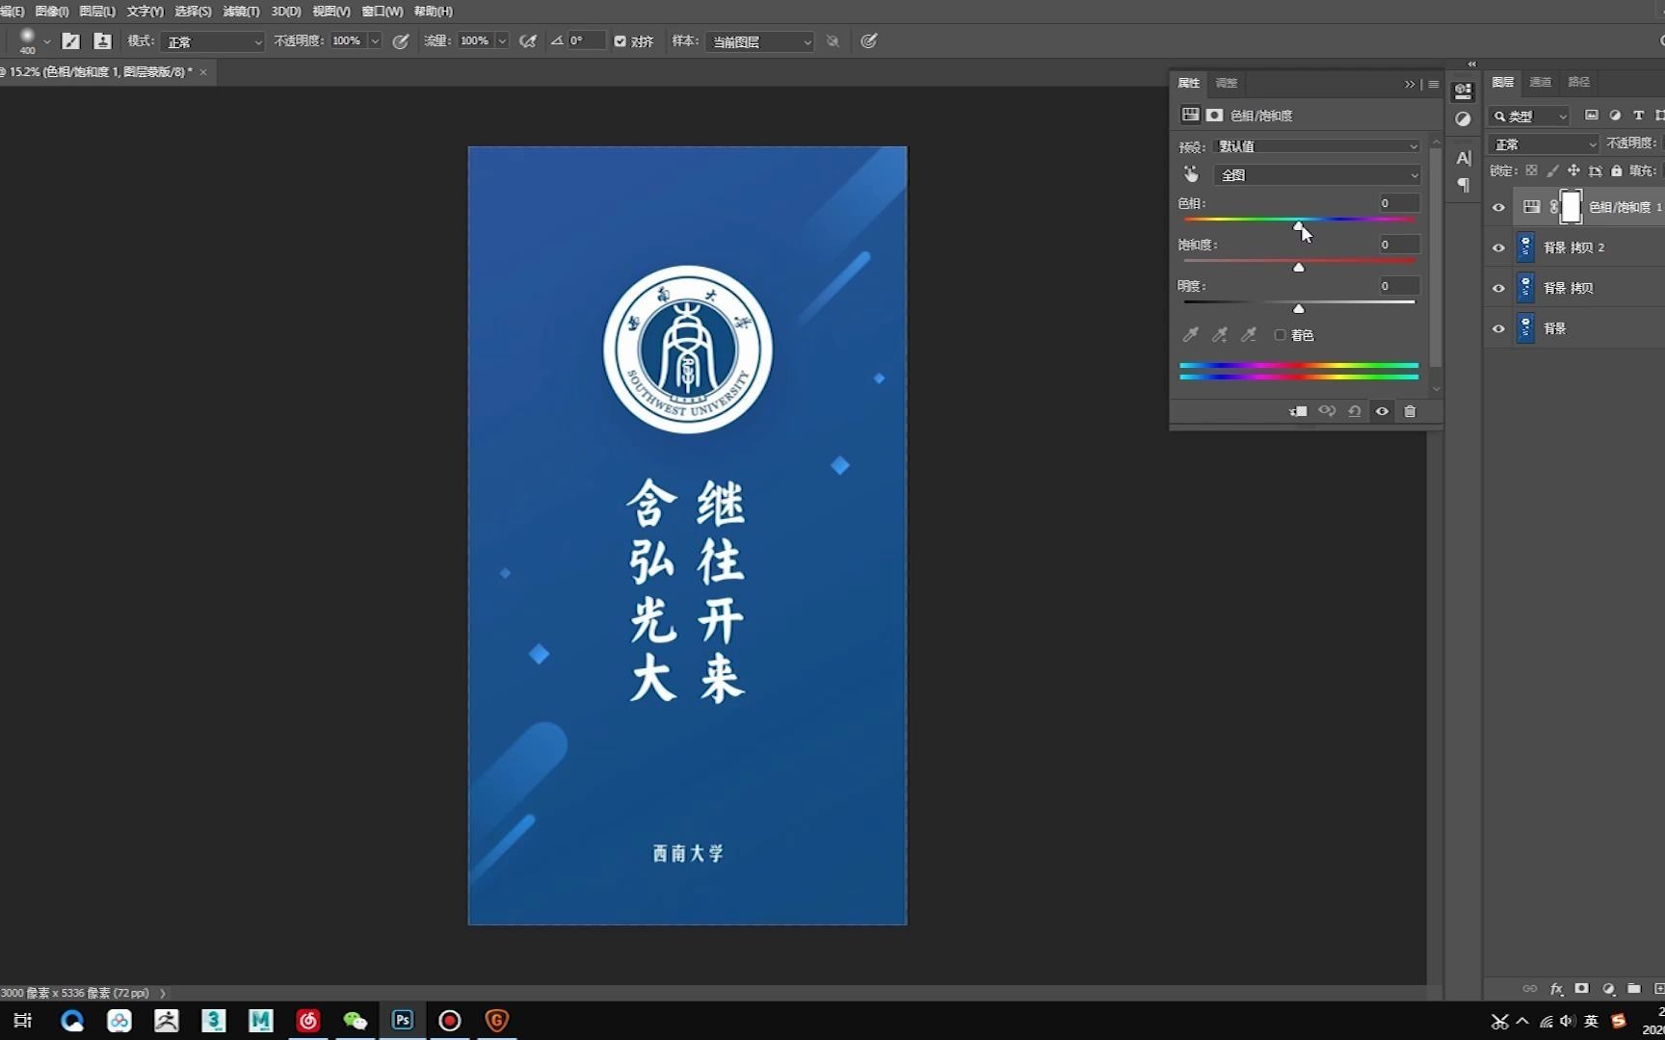Click the saturation slider handle
The image size is (1665, 1040).
(x=1298, y=267)
